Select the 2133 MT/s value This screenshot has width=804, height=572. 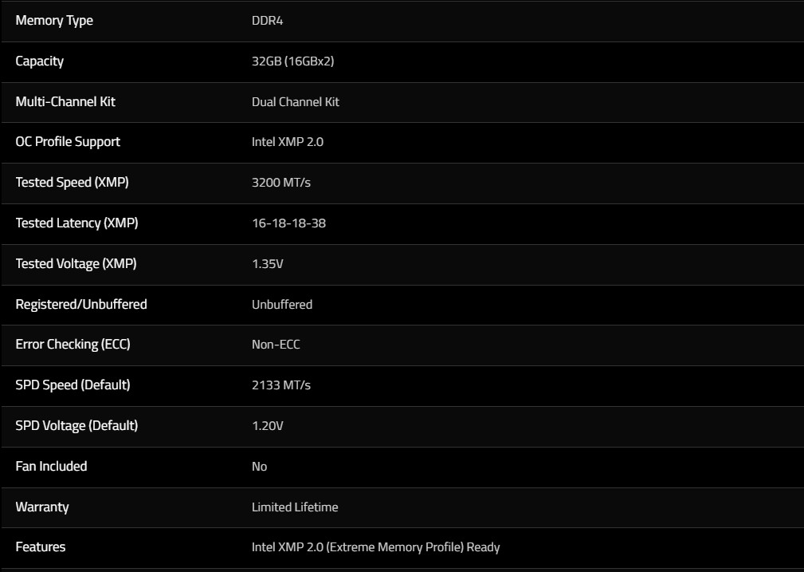point(280,385)
